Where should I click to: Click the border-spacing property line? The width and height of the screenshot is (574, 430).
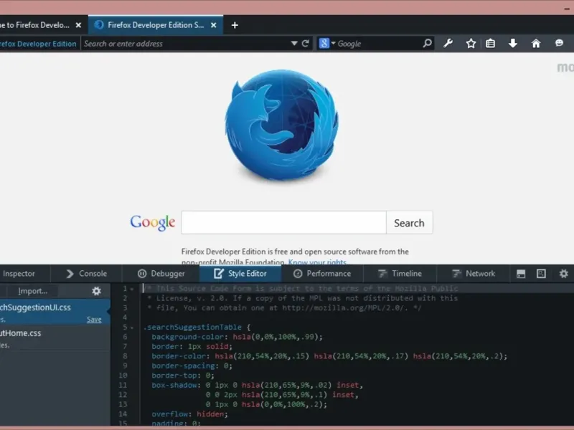(x=192, y=365)
